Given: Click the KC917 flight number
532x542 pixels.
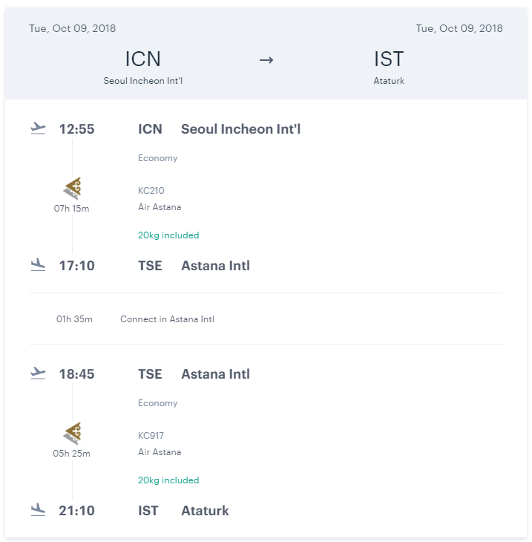Looking at the screenshot, I should (x=151, y=436).
